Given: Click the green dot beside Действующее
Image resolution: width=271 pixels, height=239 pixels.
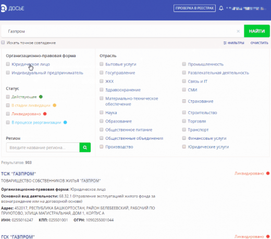Looking at the screenshot, I should pos(41,97).
